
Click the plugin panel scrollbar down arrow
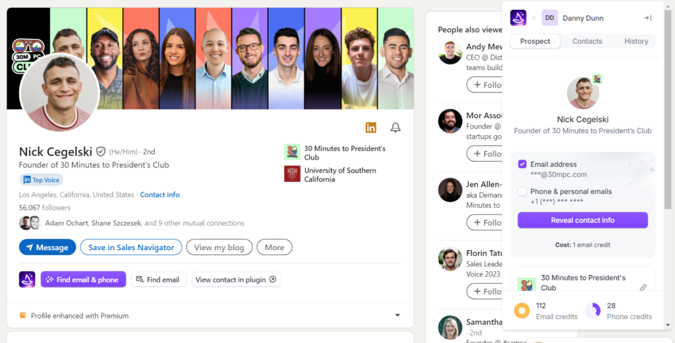point(668,325)
